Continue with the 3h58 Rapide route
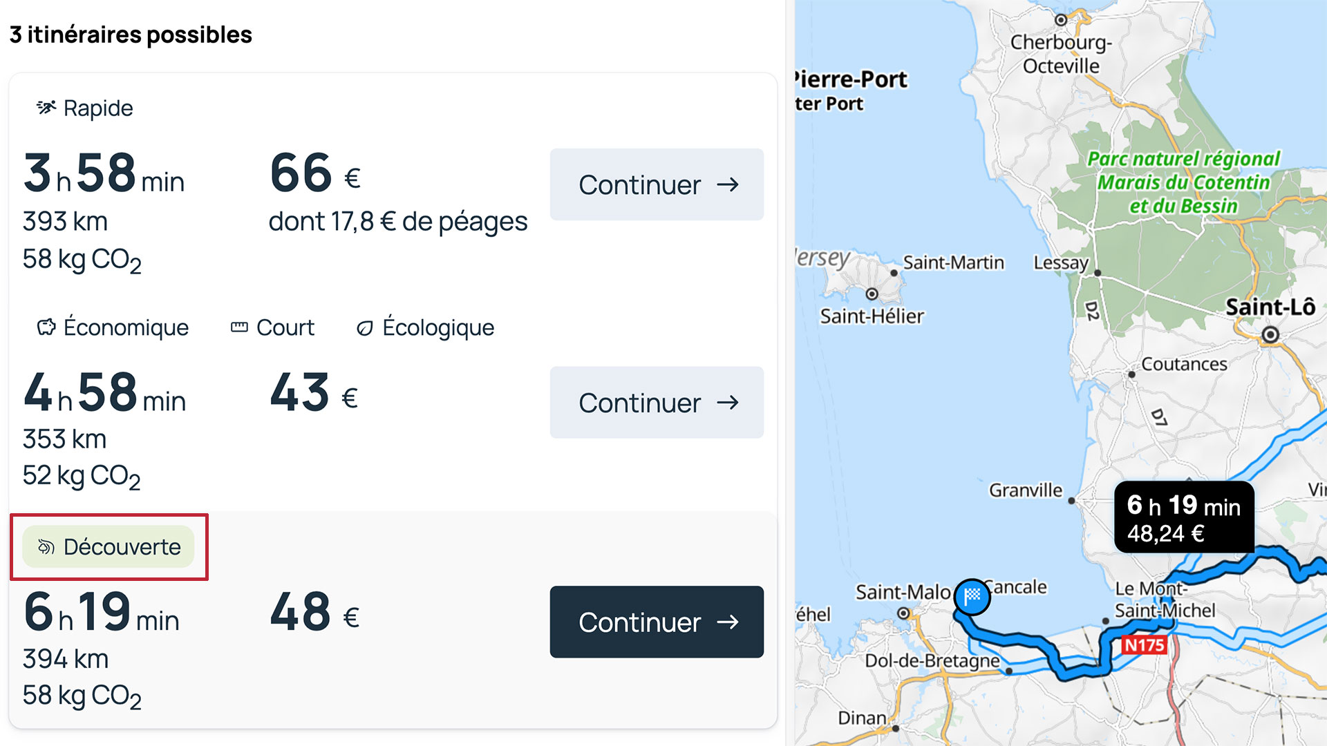 pyautogui.click(x=657, y=184)
